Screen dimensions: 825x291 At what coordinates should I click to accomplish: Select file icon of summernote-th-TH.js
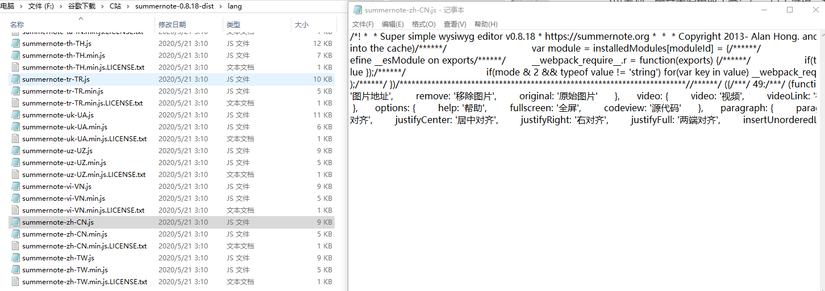(x=15, y=44)
